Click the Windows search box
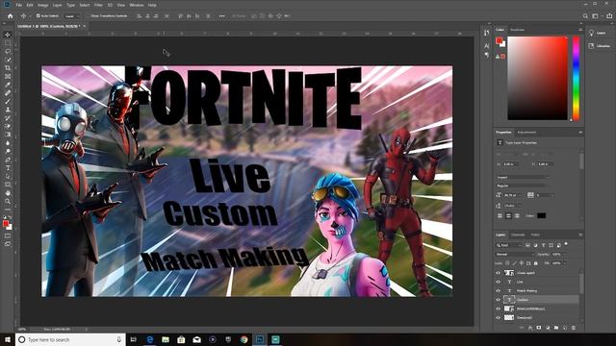The image size is (616, 346). click(x=70, y=339)
